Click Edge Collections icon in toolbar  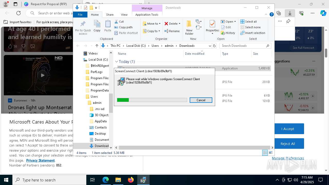click(279, 13)
